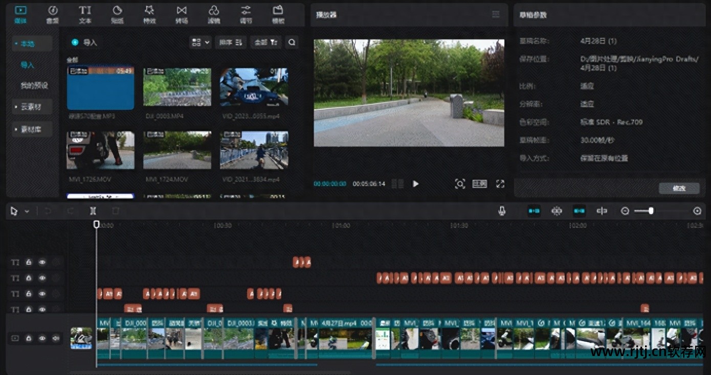Viewport: 711px width, 375px height.
Task: Mute the main video track audio
Action: [x=55, y=338]
